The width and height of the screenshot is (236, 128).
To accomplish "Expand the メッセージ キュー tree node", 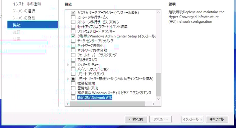I will pyautogui.click(x=68, y=64).
